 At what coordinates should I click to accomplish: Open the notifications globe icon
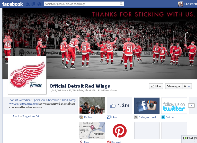pos(39,4)
